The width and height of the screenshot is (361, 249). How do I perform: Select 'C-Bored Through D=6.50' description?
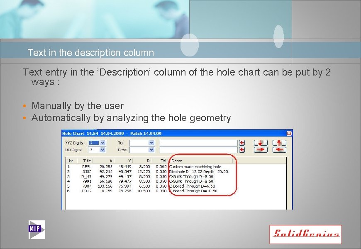192,186
